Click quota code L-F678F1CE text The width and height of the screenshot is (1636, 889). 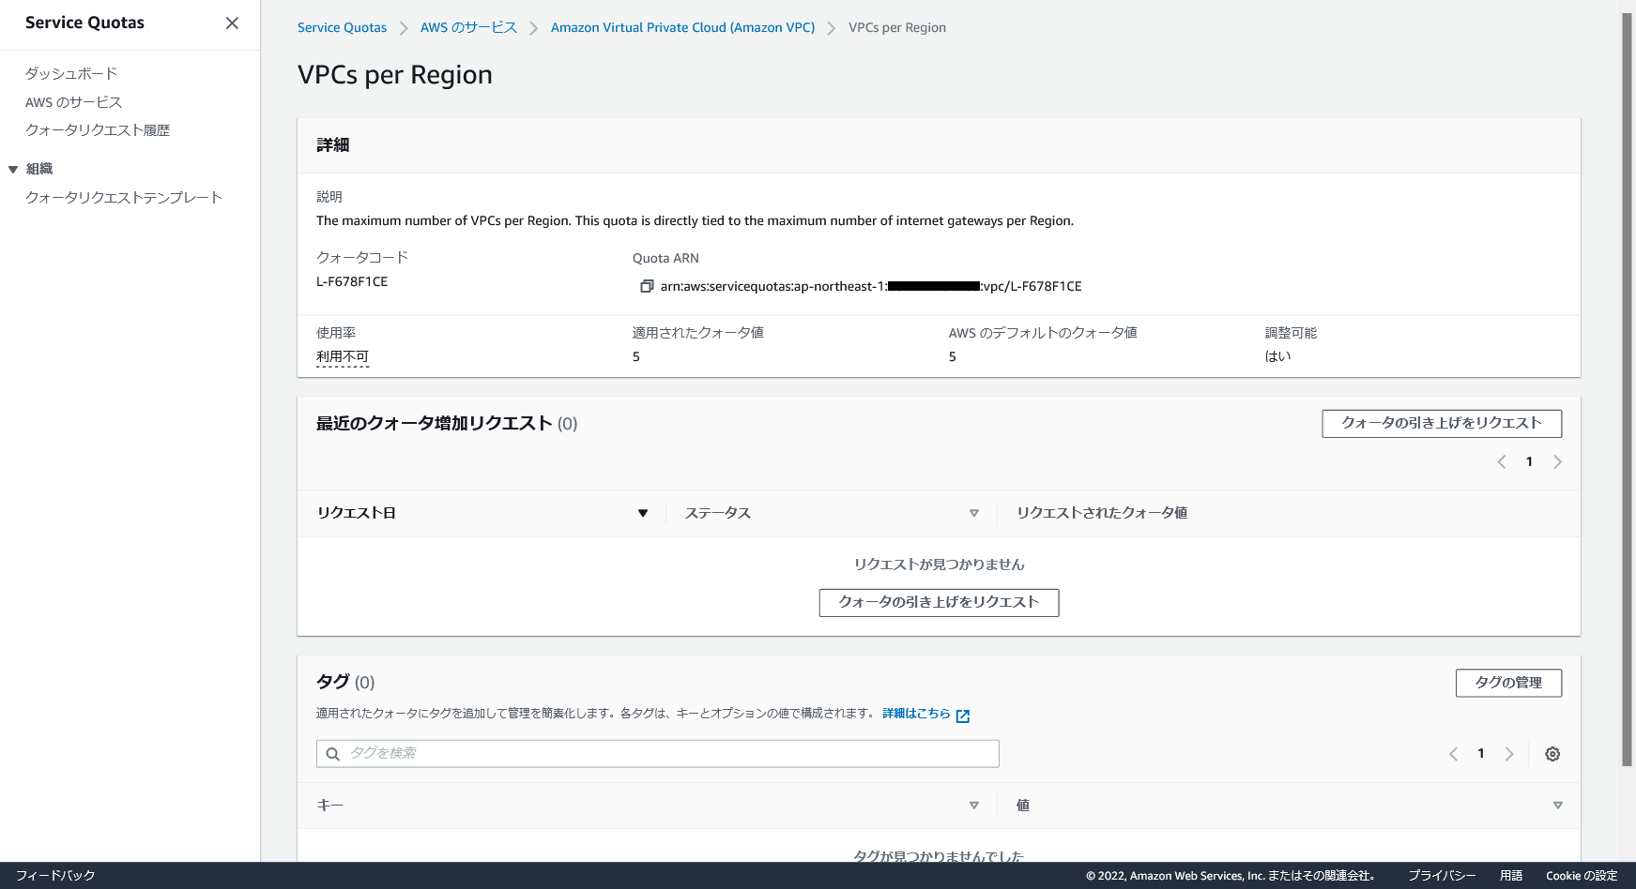point(352,282)
